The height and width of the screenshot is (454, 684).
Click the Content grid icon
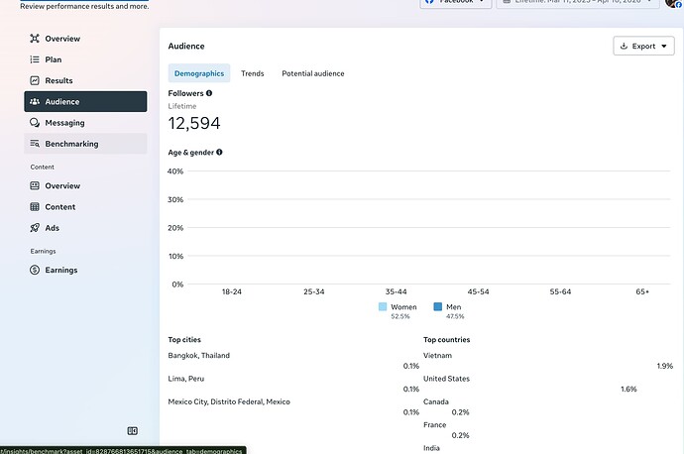pos(35,207)
